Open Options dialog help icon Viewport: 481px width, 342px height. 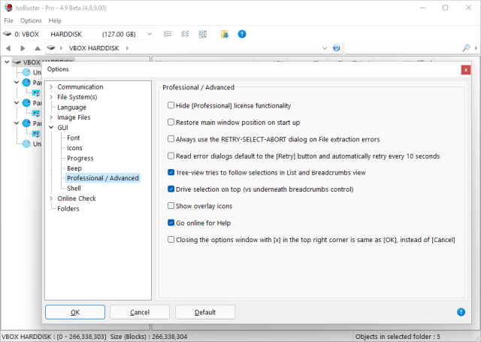461,312
